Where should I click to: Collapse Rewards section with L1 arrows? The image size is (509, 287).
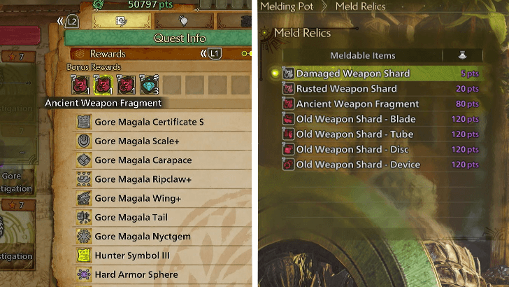[x=211, y=54]
